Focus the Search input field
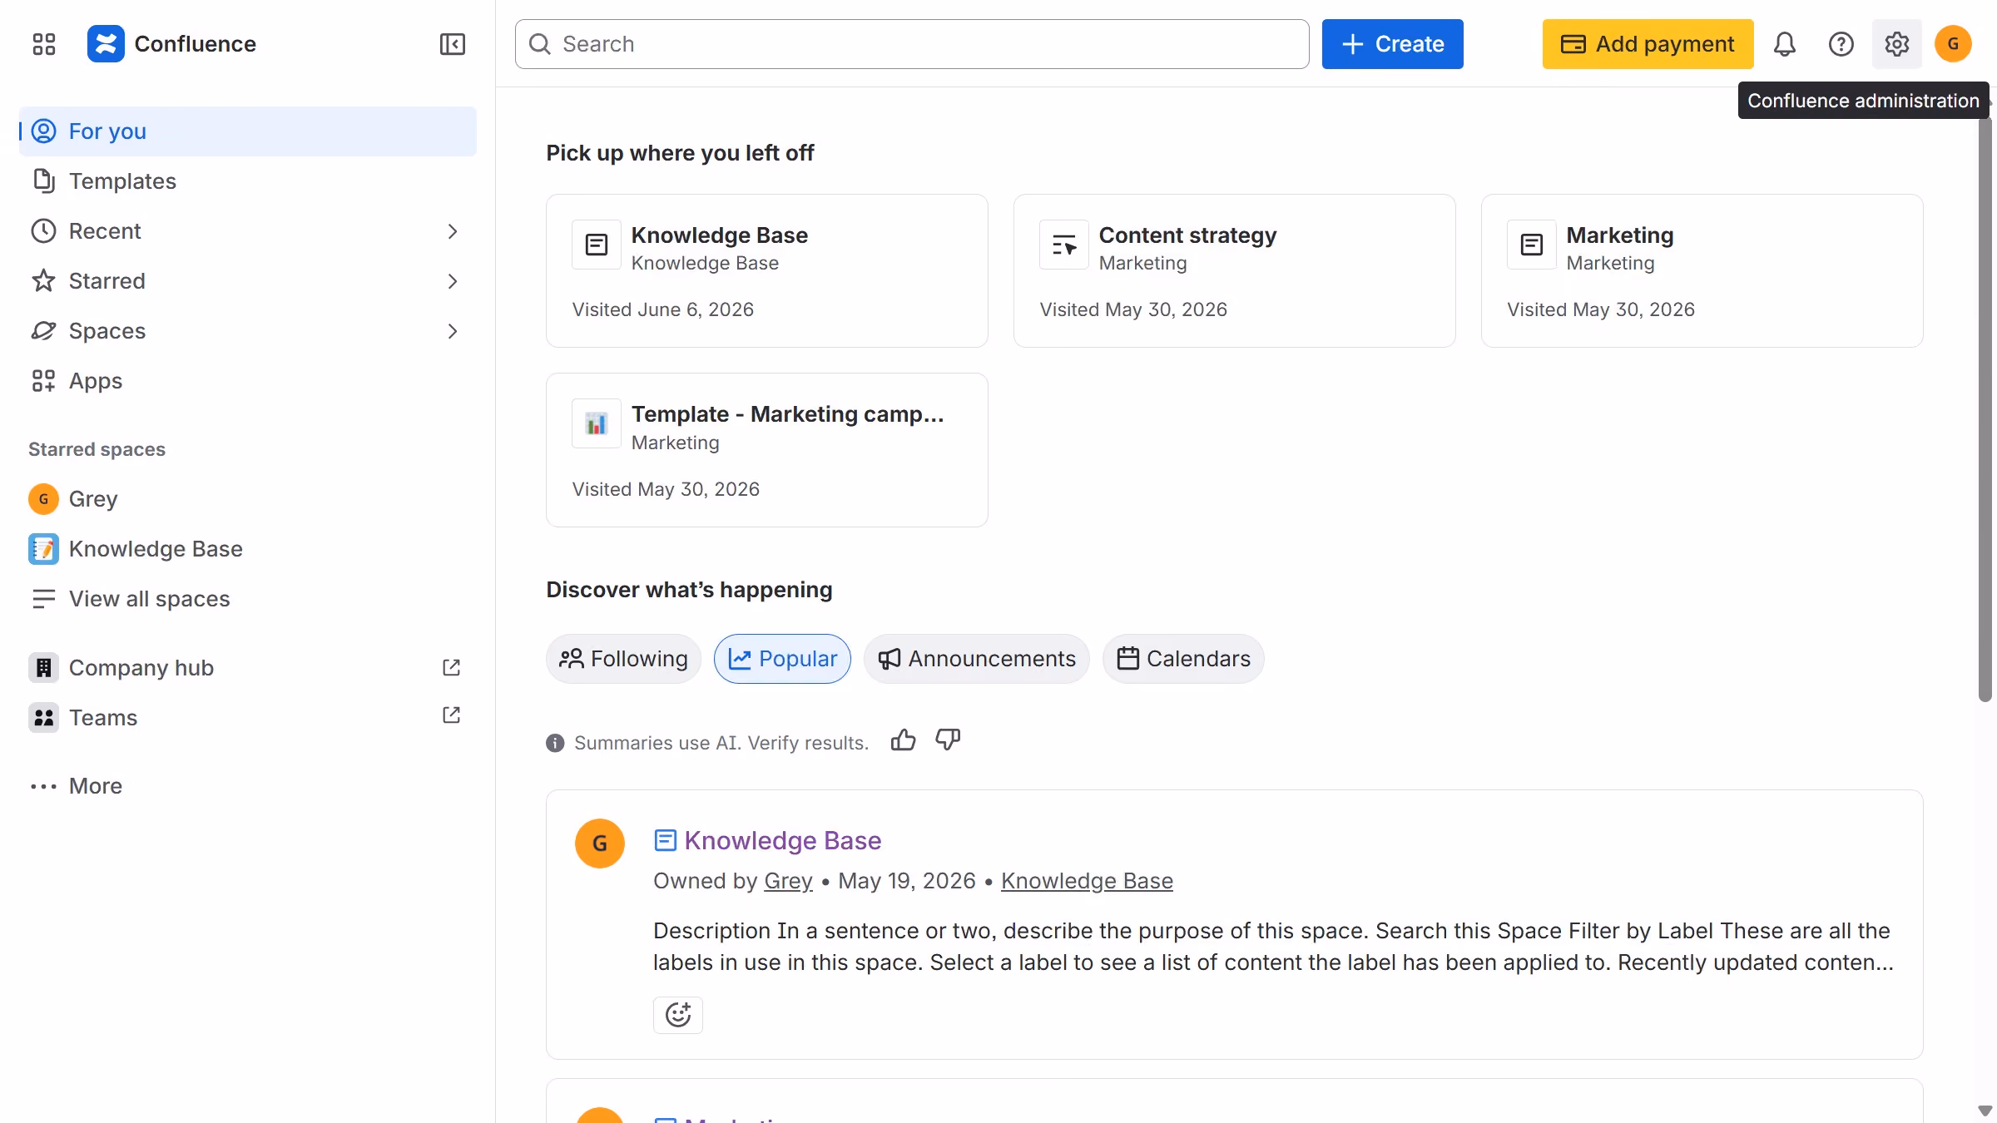The image size is (1997, 1123). 912,44
